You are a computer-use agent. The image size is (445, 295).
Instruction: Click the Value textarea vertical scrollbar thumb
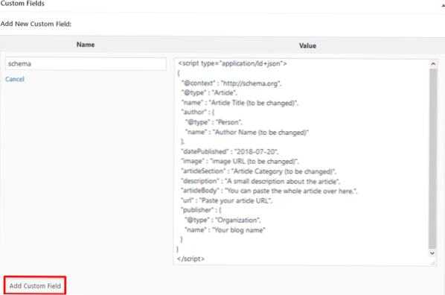pos(432,158)
